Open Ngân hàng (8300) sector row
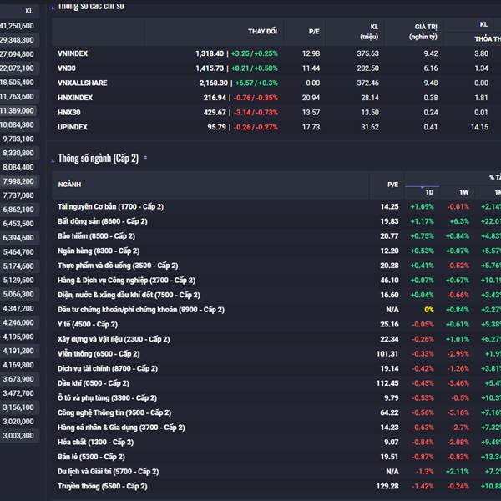Screen dimensions: 501x501 (x=276, y=250)
